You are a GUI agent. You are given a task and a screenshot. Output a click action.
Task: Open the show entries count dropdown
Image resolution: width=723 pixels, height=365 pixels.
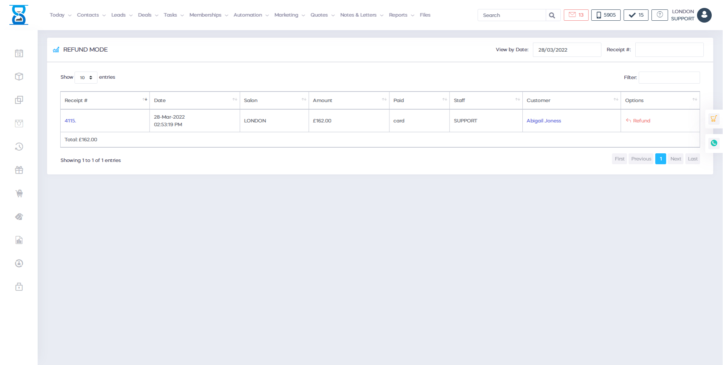click(86, 78)
